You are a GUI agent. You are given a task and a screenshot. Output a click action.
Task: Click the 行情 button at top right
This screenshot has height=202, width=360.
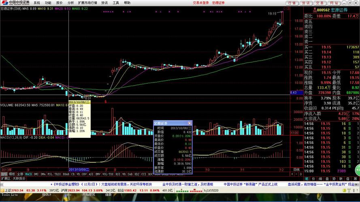pos(292,3)
